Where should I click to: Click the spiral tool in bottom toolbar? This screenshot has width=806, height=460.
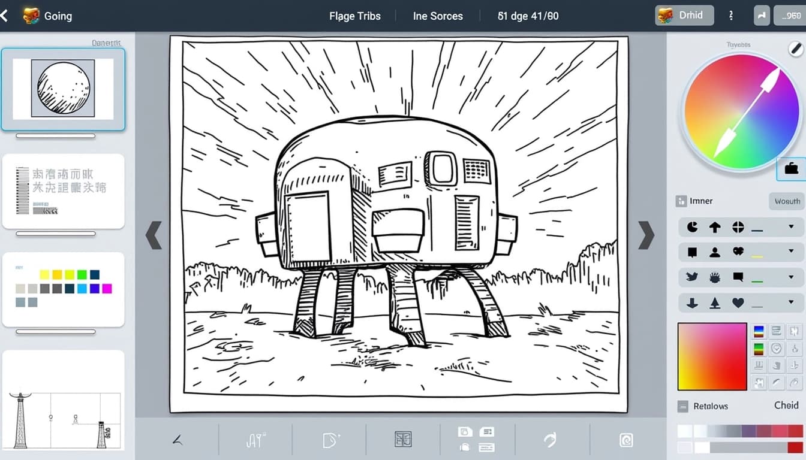tap(625, 441)
